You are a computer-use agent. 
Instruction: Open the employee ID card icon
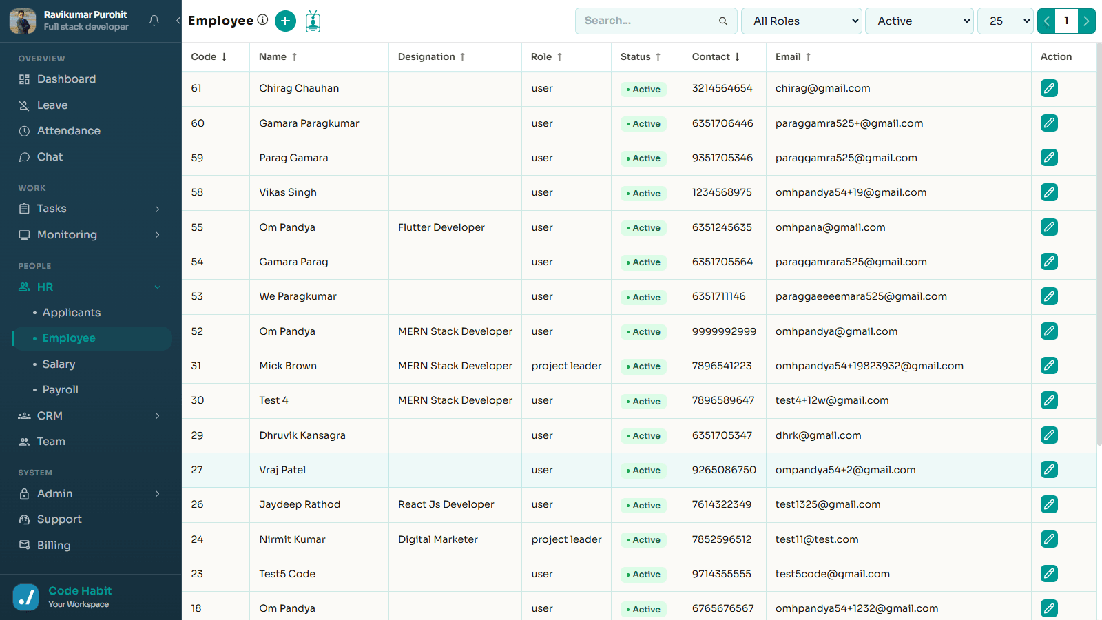pos(313,21)
